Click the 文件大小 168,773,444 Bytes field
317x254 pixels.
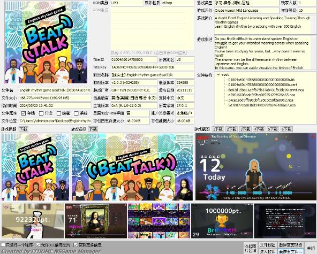tap(55, 98)
